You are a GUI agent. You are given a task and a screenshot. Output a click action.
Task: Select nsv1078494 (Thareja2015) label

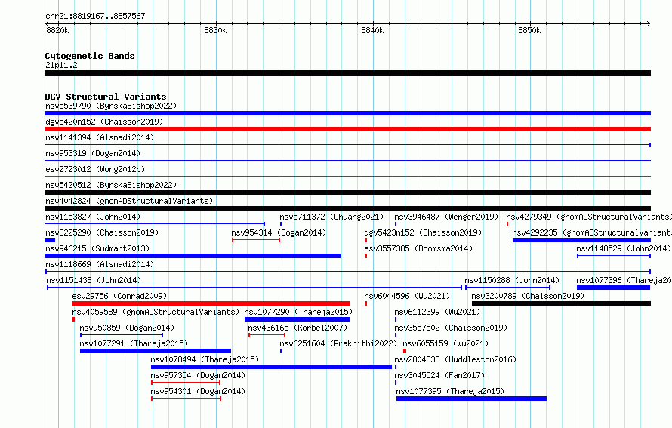205,359
